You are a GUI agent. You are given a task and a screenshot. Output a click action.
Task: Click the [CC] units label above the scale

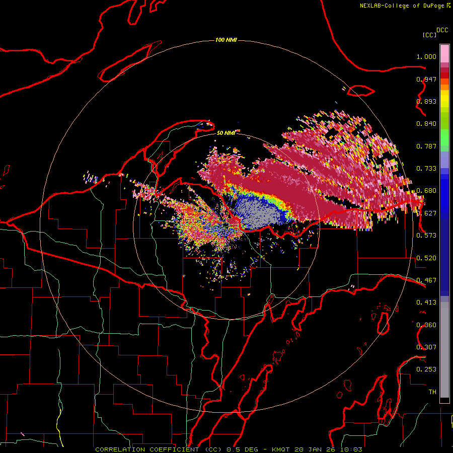(x=429, y=35)
